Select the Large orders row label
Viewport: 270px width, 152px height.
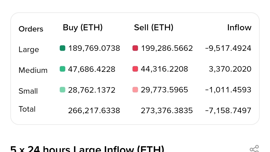coord(29,50)
